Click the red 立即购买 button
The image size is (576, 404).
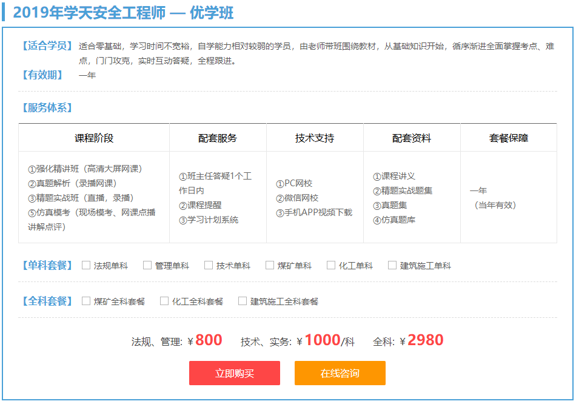tap(235, 373)
